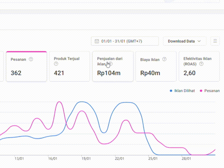Click the 16/01 axis date label
This screenshot has height=168, width=224.
(x=53, y=158)
